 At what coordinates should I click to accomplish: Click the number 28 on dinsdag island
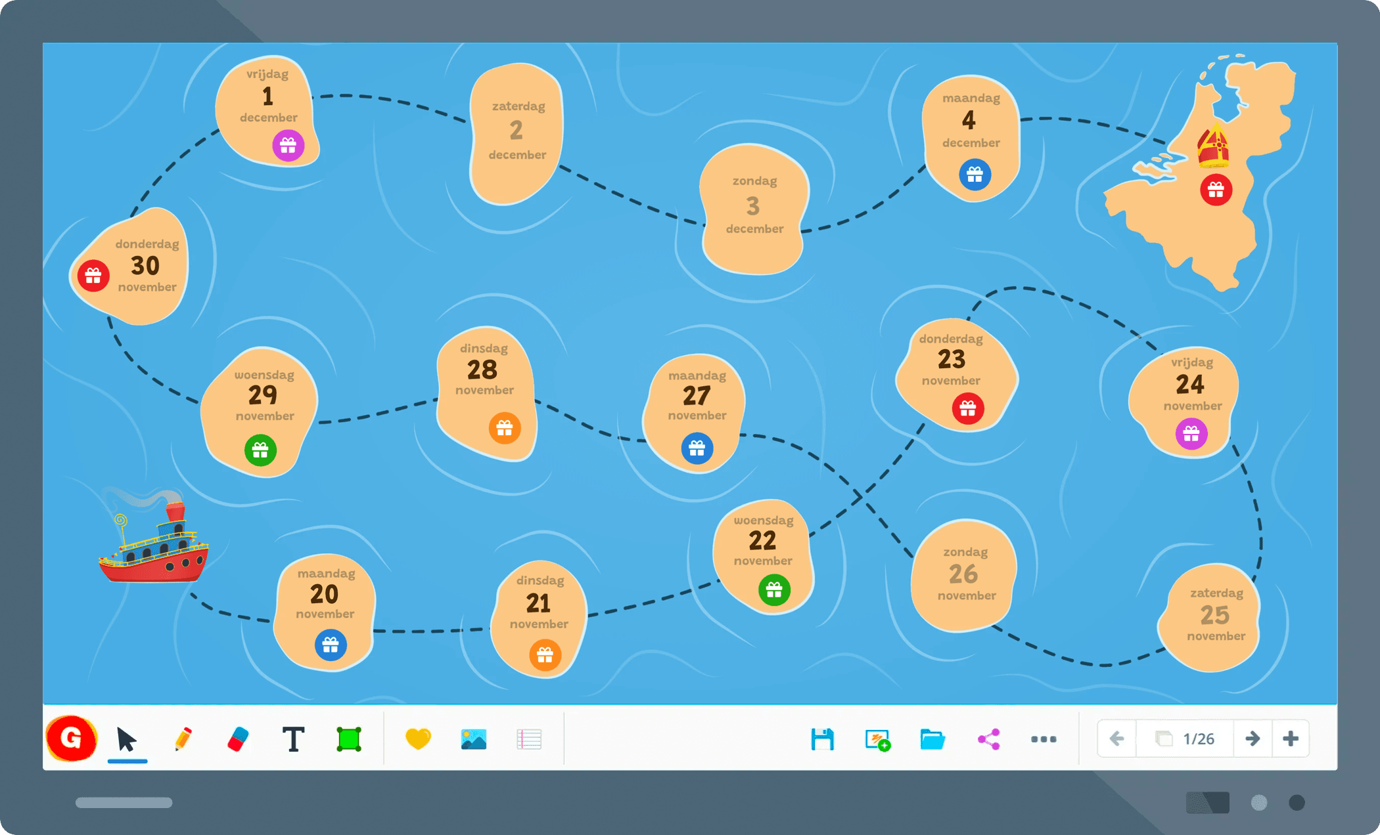click(x=482, y=370)
